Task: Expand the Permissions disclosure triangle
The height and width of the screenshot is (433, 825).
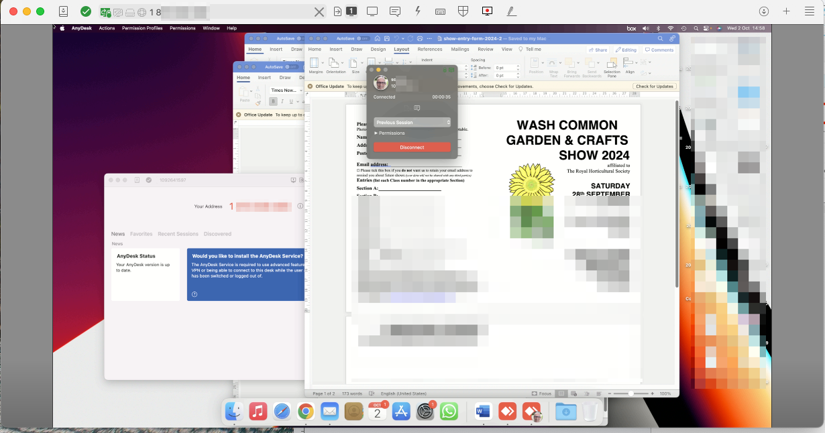Action: point(376,133)
